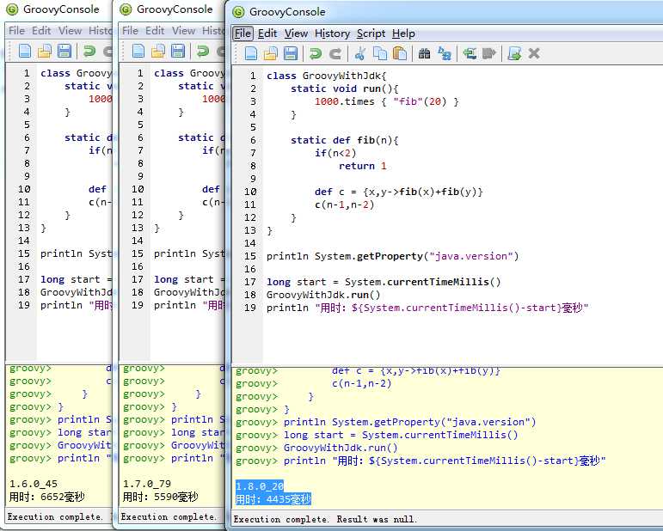Open Find with the binoculars icon
Image resolution: width=663 pixels, height=531 pixels.
(424, 53)
